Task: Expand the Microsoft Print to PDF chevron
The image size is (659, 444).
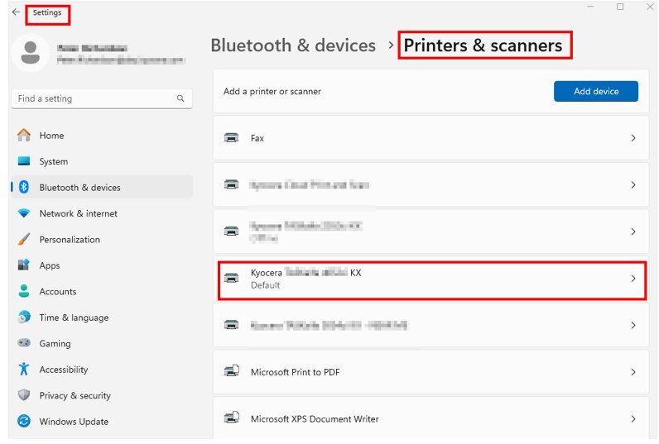Action: [633, 372]
